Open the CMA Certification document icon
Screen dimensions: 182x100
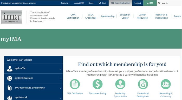tap(75, 84)
